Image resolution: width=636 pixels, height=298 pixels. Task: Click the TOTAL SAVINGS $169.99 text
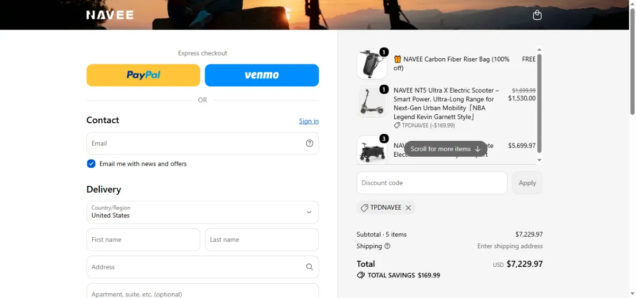404,275
